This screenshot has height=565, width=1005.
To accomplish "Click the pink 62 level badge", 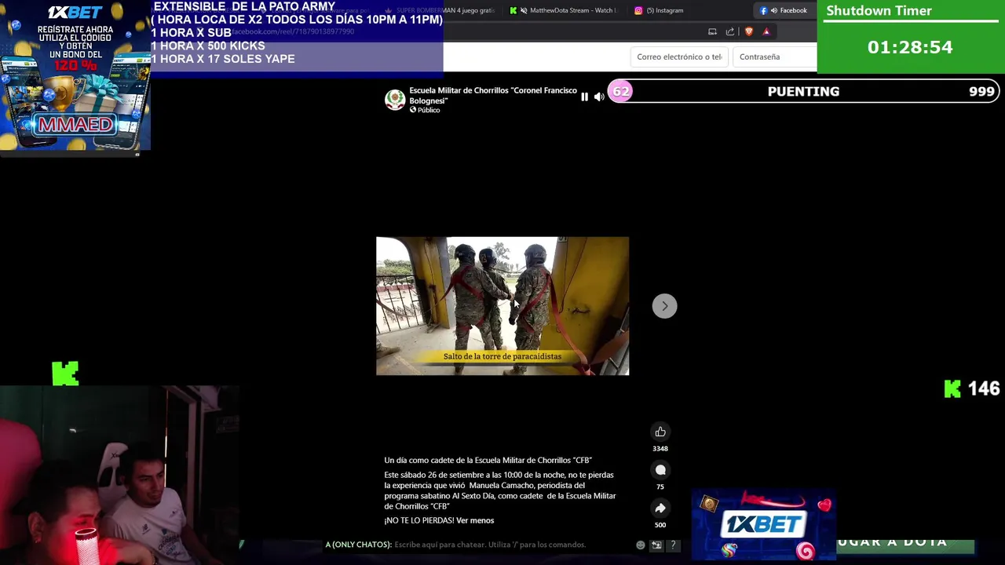I will (x=621, y=92).
